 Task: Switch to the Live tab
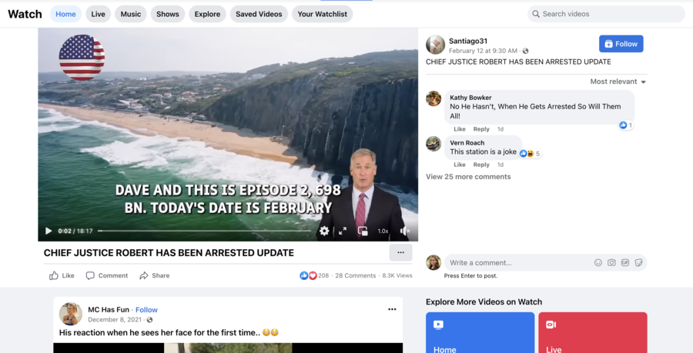point(98,14)
